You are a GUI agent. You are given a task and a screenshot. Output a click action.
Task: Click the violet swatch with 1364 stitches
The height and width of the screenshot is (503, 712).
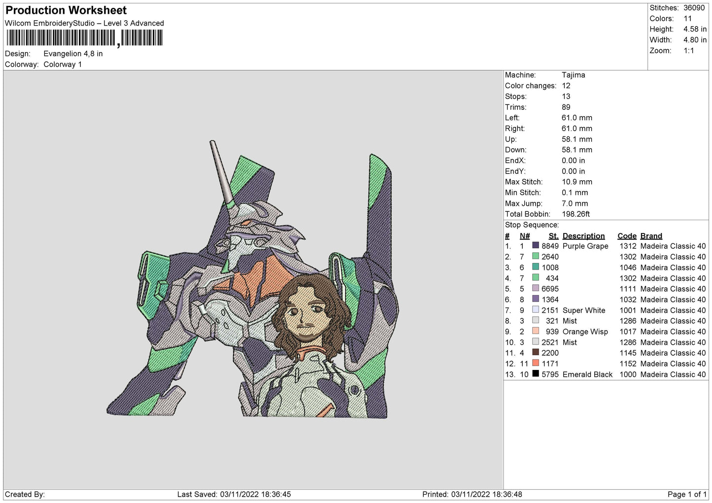tap(536, 299)
